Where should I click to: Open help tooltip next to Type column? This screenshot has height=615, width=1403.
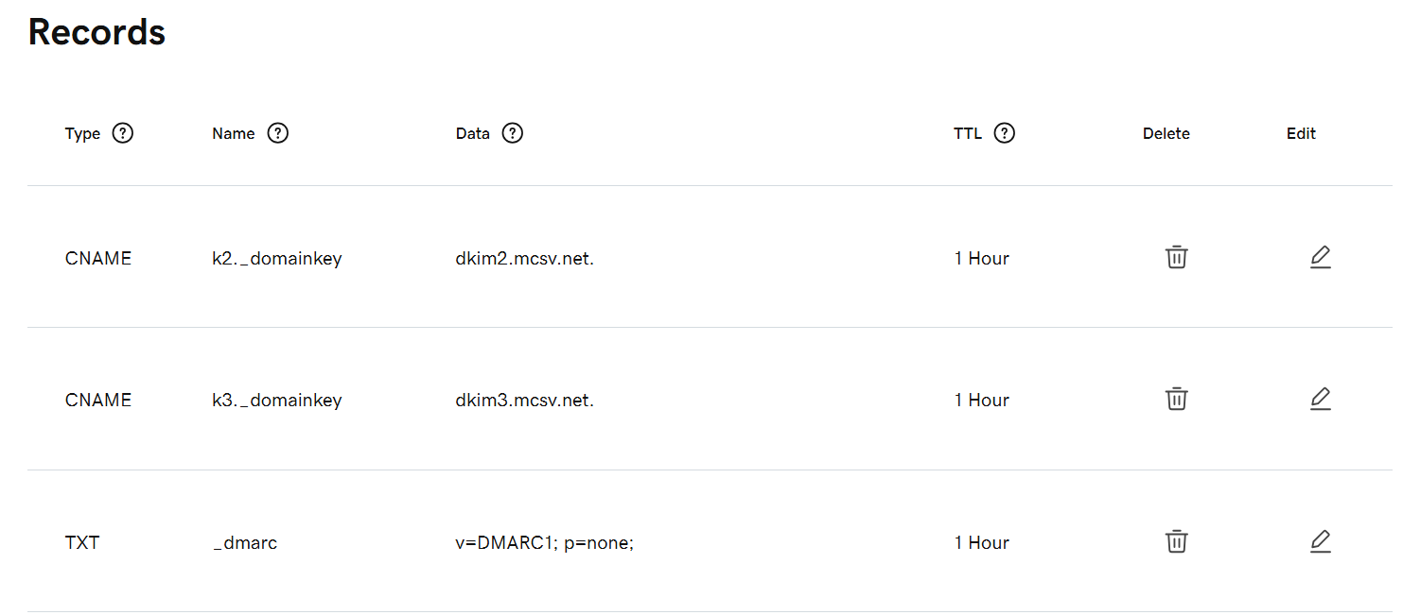point(123,133)
